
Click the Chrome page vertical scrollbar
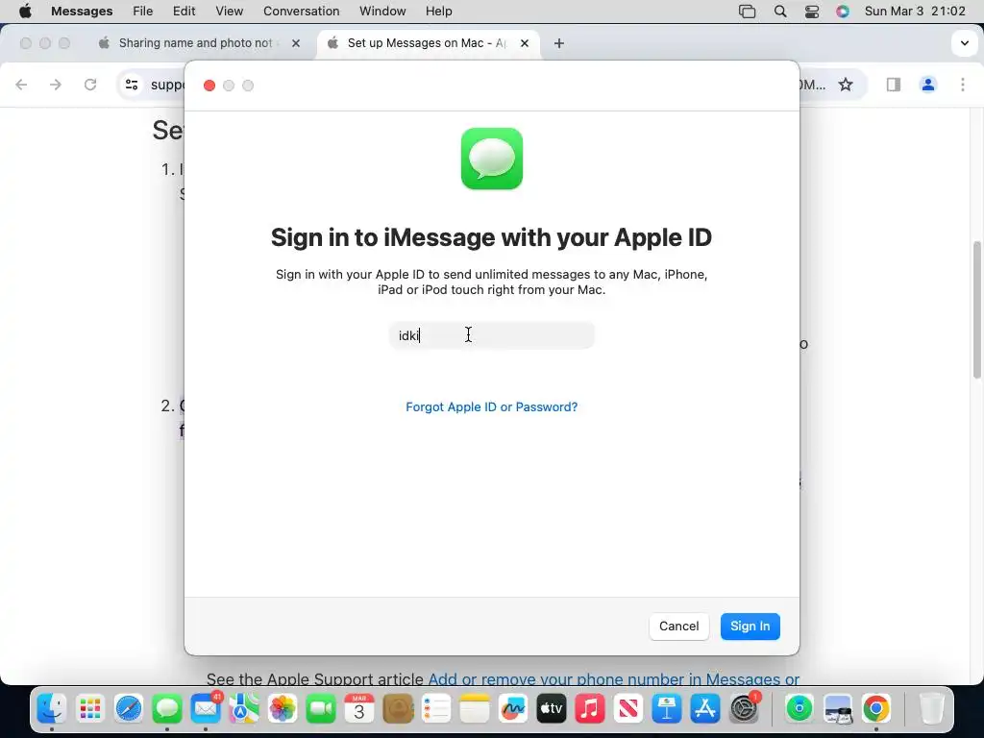click(976, 310)
